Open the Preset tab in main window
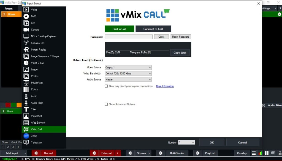Viewport: 282px width, 161px height. (x=9, y=9)
